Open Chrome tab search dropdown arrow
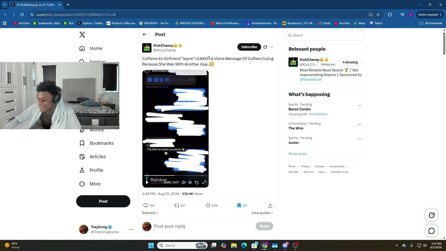The width and height of the screenshot is (446, 251). coord(5,5)
